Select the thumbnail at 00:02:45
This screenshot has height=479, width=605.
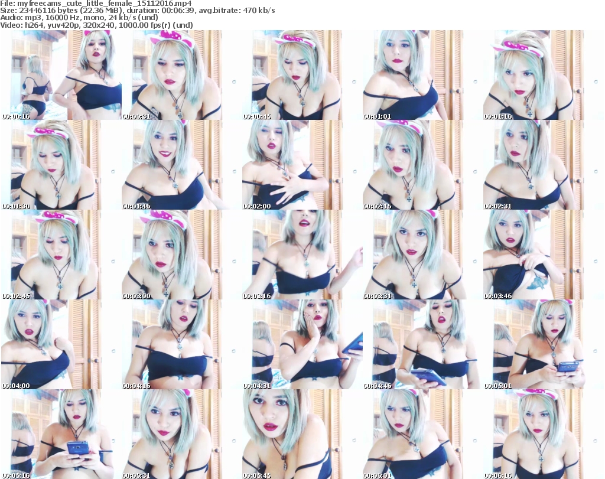coord(61,255)
